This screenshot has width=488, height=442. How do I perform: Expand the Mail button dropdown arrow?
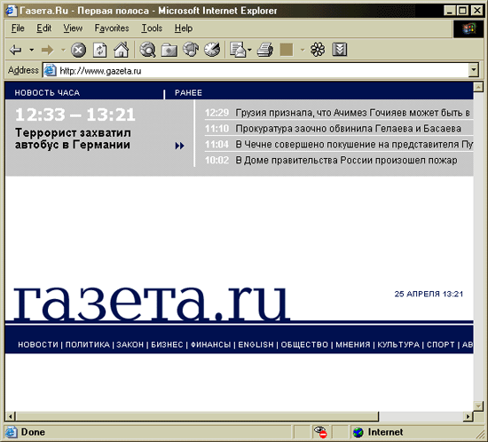tap(249, 50)
